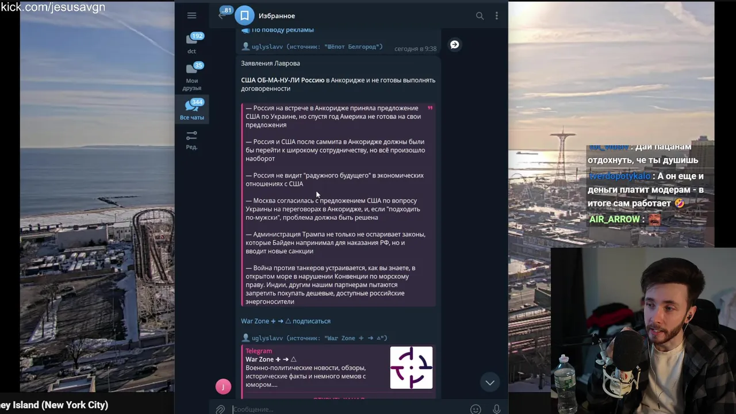Open the Telegram hamburger menu
Viewport: 736px width, 414px height.
tap(191, 16)
